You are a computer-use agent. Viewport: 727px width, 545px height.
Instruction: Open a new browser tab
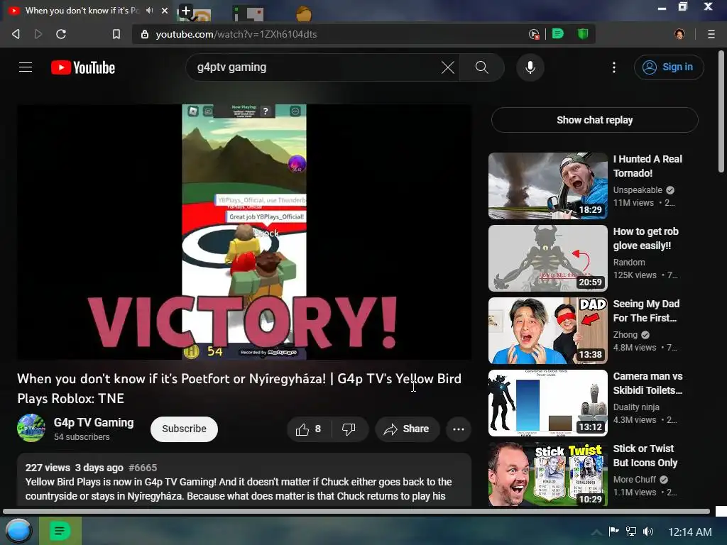[185, 11]
